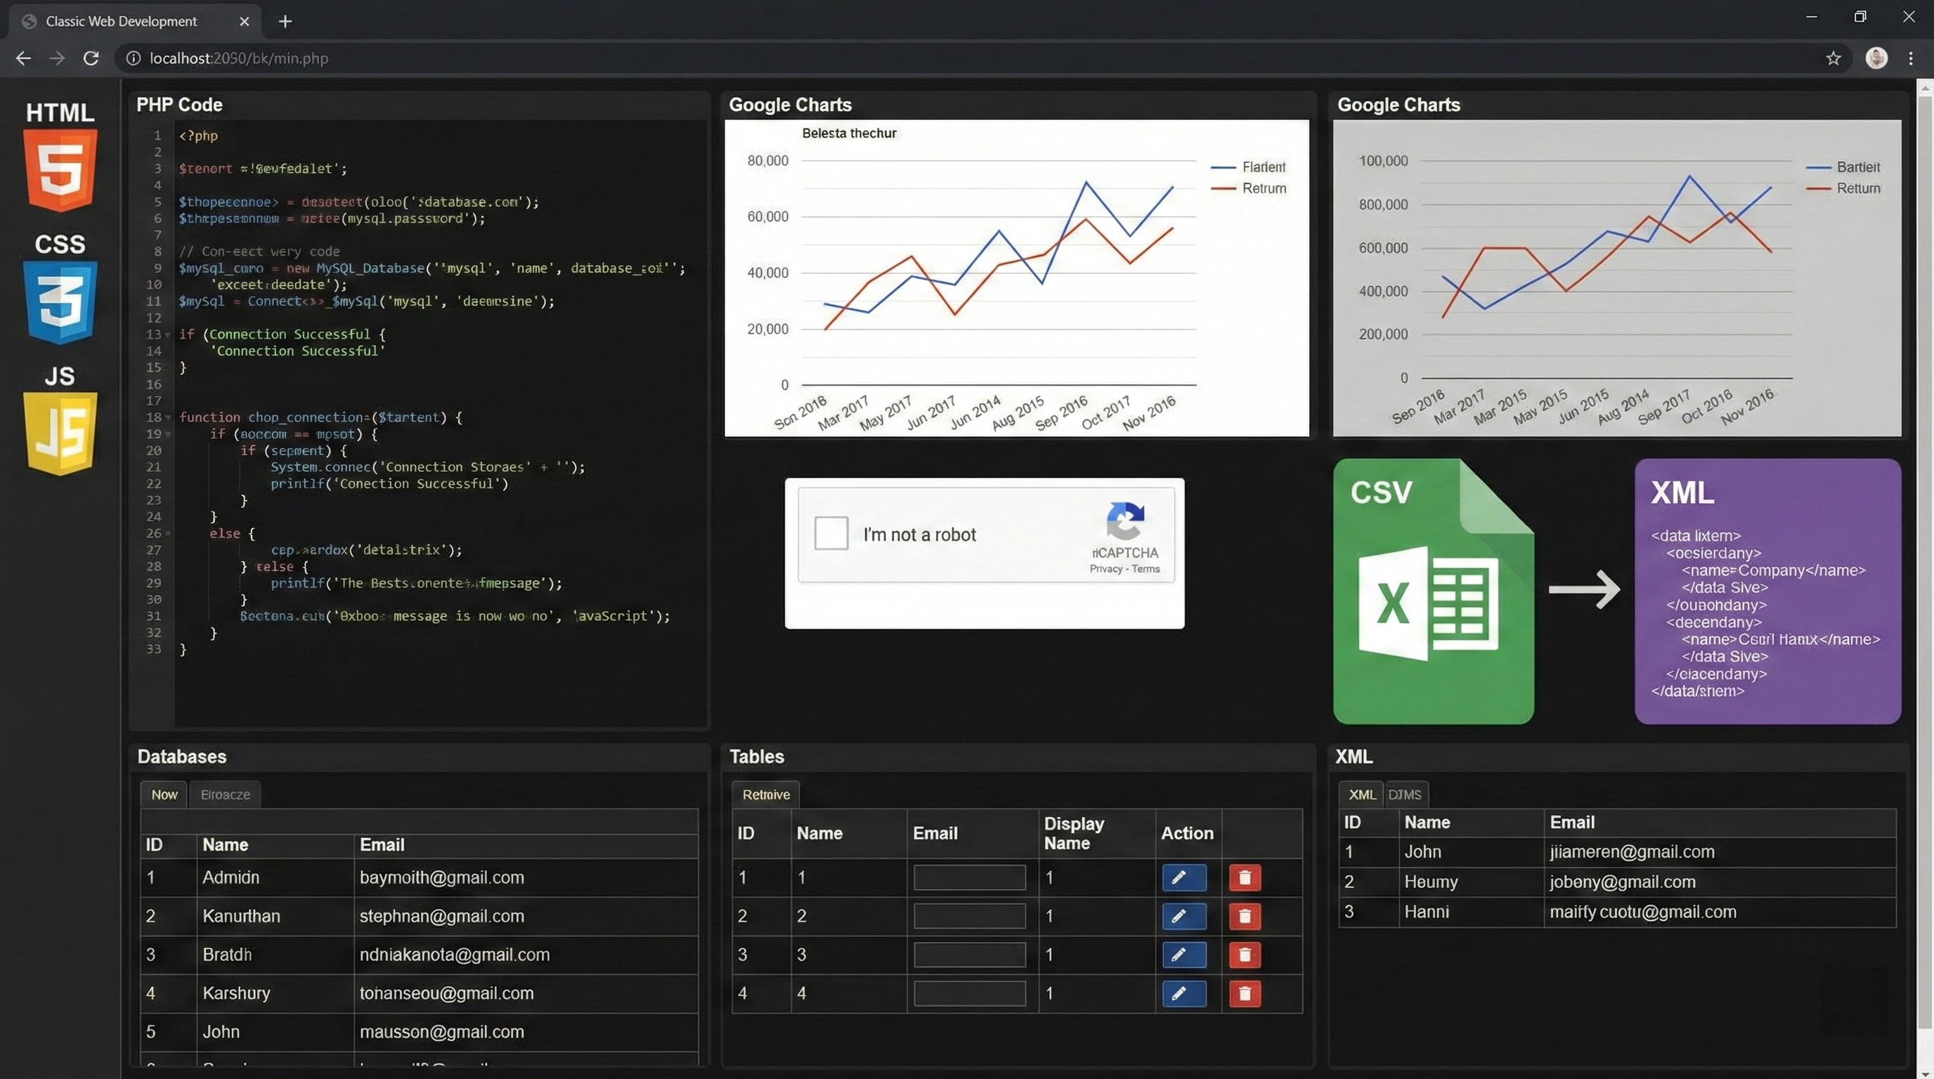Click the CSS3 shield icon
The width and height of the screenshot is (1934, 1079).
point(60,300)
